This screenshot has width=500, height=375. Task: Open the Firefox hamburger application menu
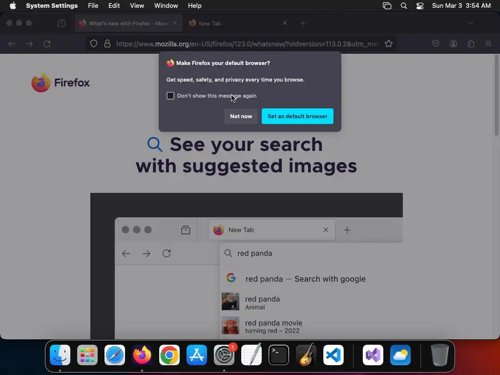(x=488, y=43)
